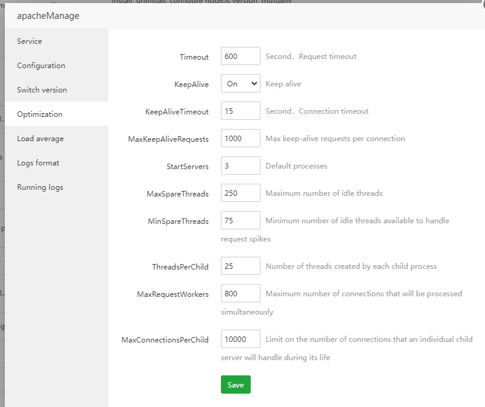485x407 pixels.
Task: Select the StartServers value field
Action: pyautogui.click(x=240, y=166)
